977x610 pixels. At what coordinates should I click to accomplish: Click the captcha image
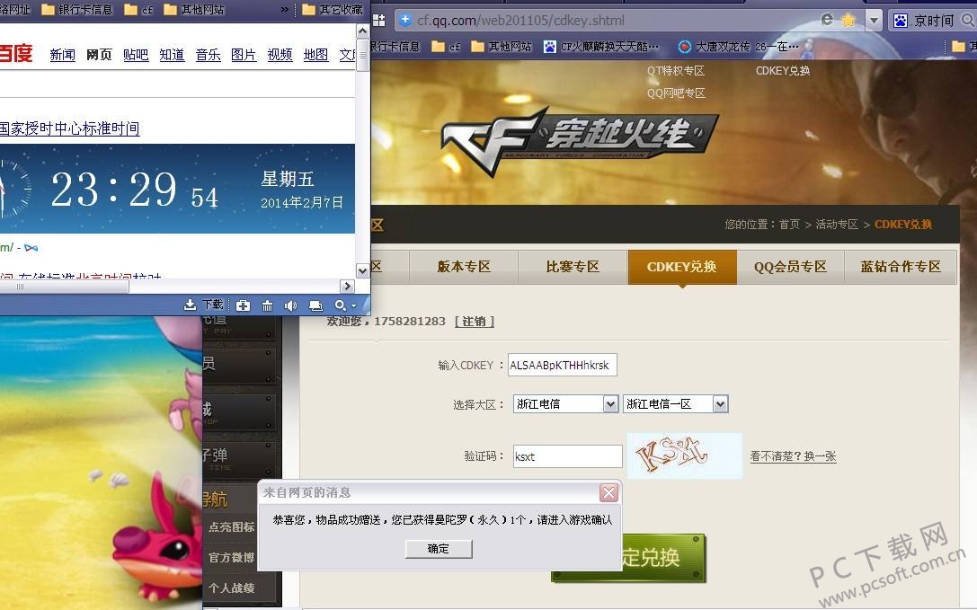pos(685,455)
